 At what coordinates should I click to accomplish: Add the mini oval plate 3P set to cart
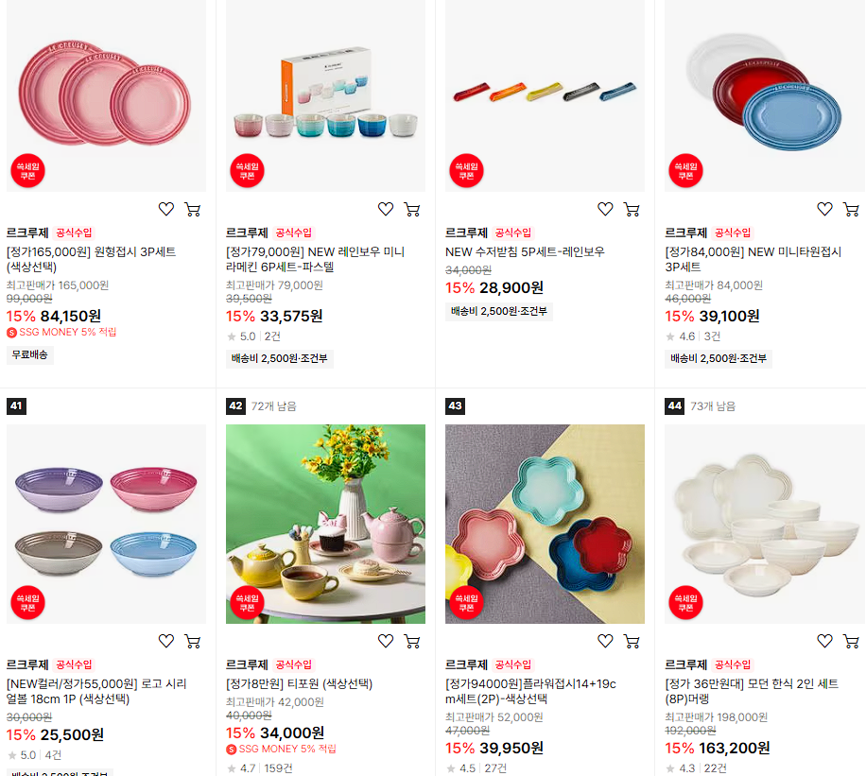tap(851, 209)
